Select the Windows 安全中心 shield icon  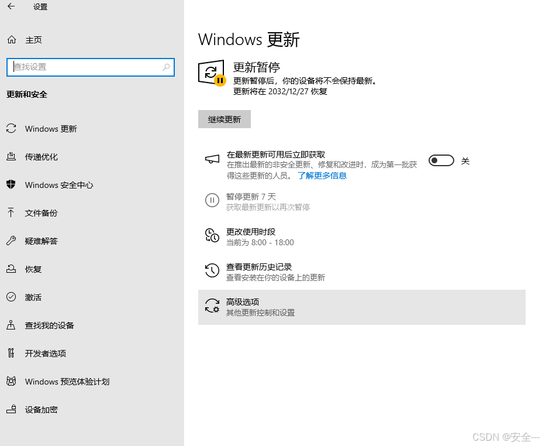point(11,184)
